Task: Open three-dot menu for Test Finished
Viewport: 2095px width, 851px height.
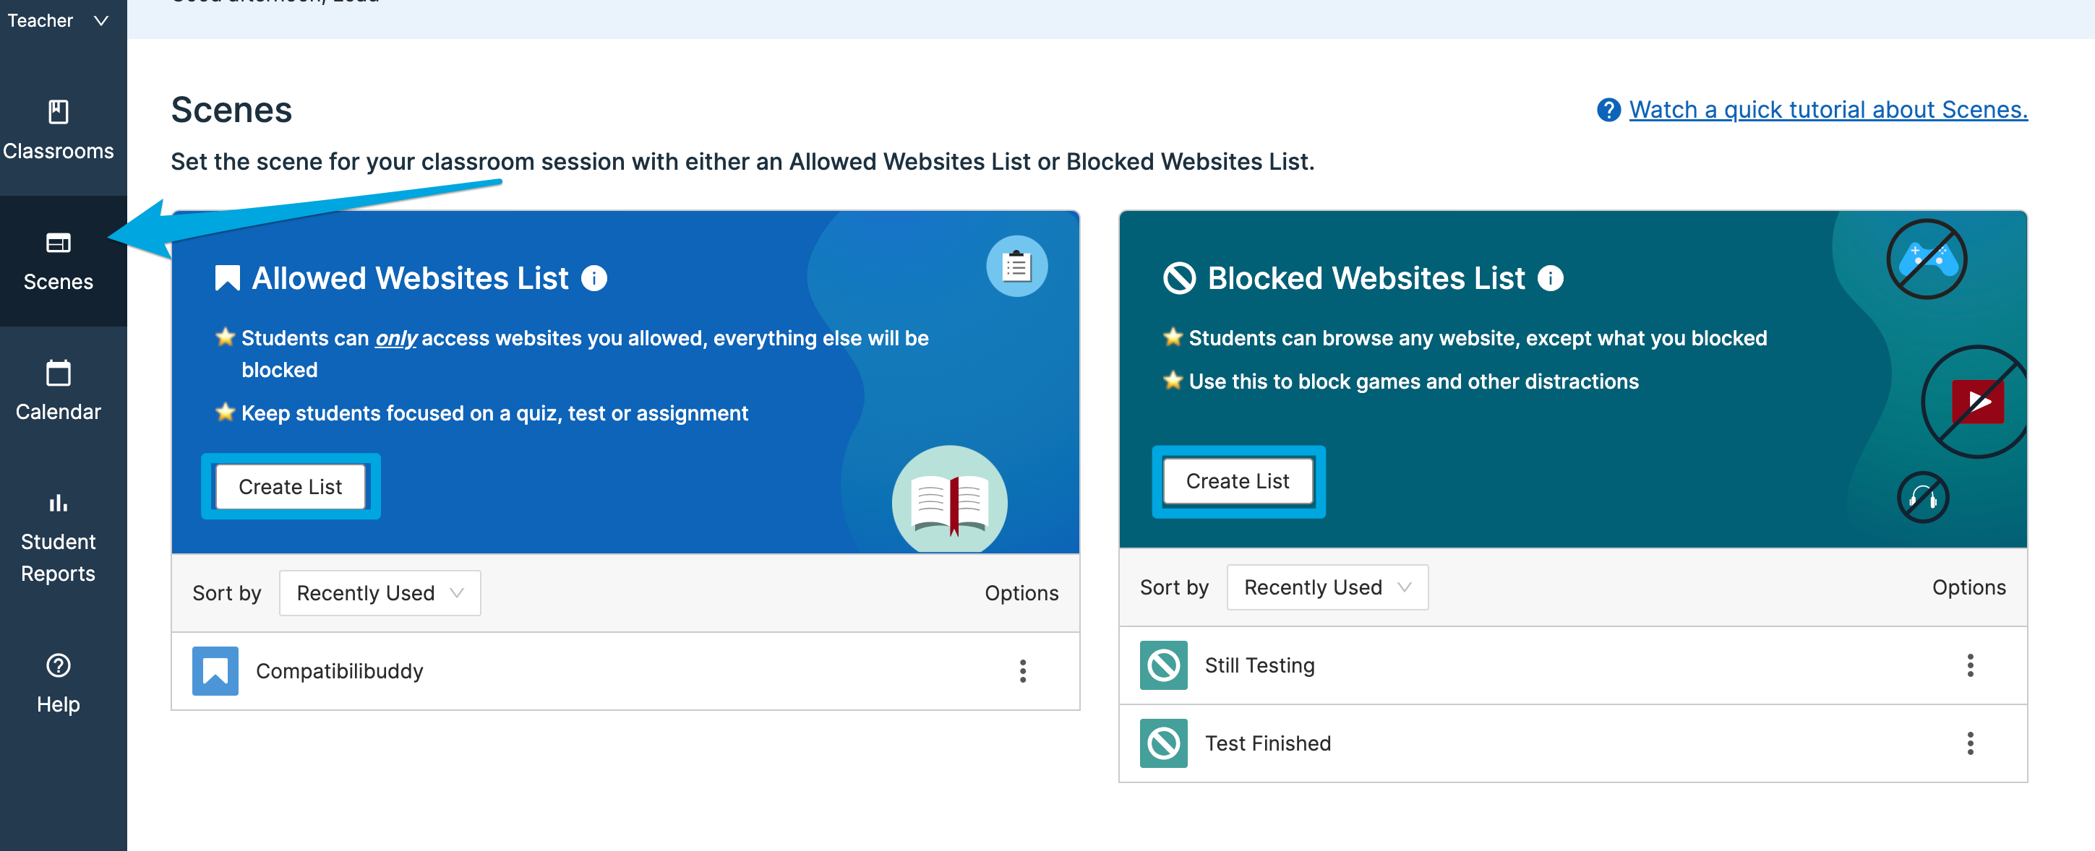Action: (1969, 743)
